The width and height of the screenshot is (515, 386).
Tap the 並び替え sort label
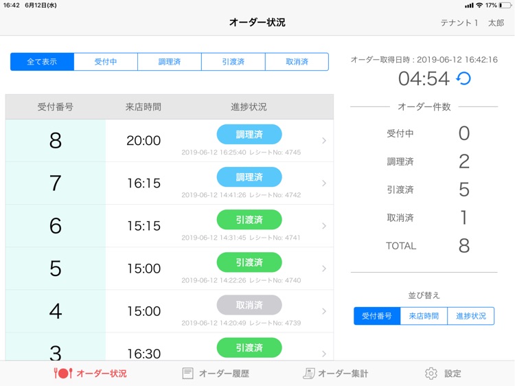(424, 295)
